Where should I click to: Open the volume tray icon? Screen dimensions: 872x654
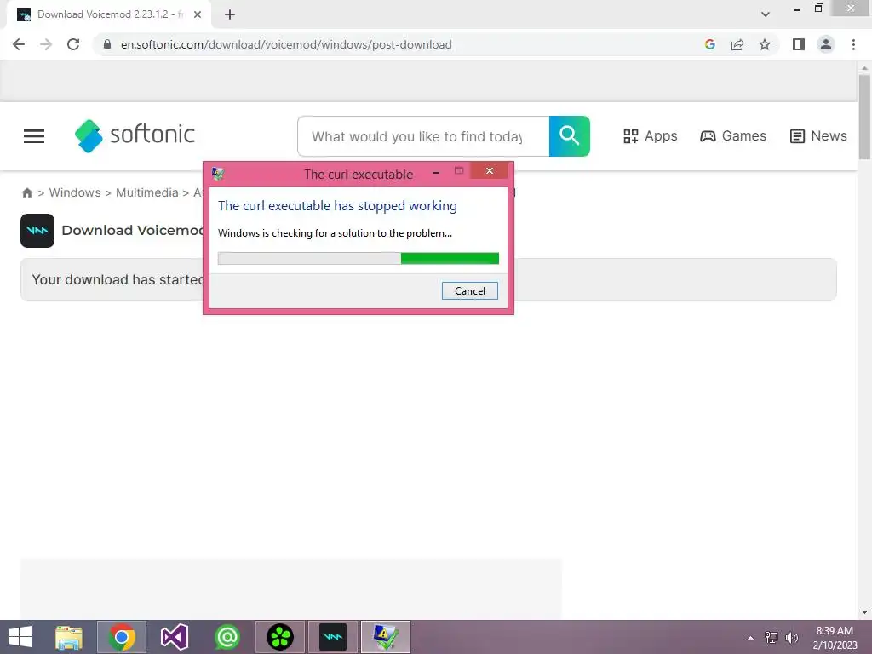coord(792,638)
